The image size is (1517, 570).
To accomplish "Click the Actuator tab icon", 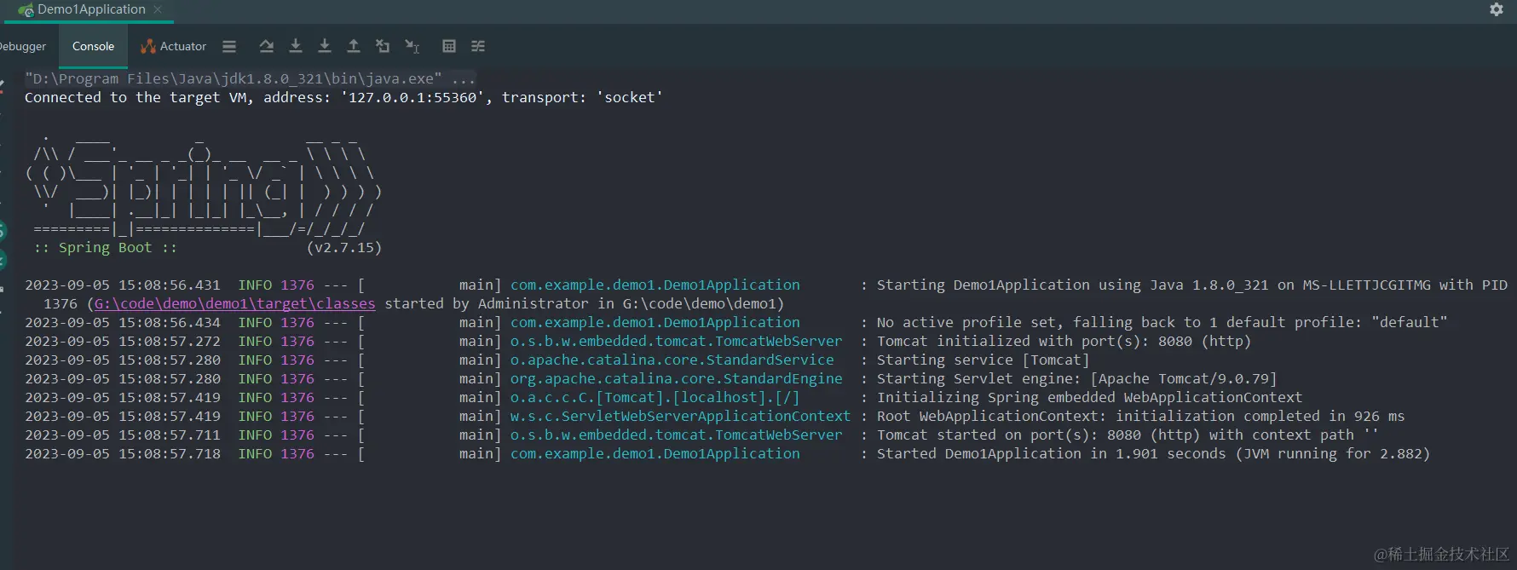I will coord(148,46).
